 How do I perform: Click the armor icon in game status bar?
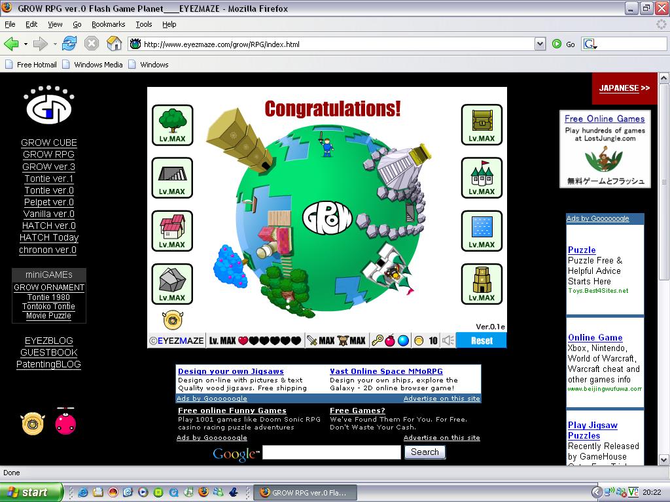coord(343,341)
